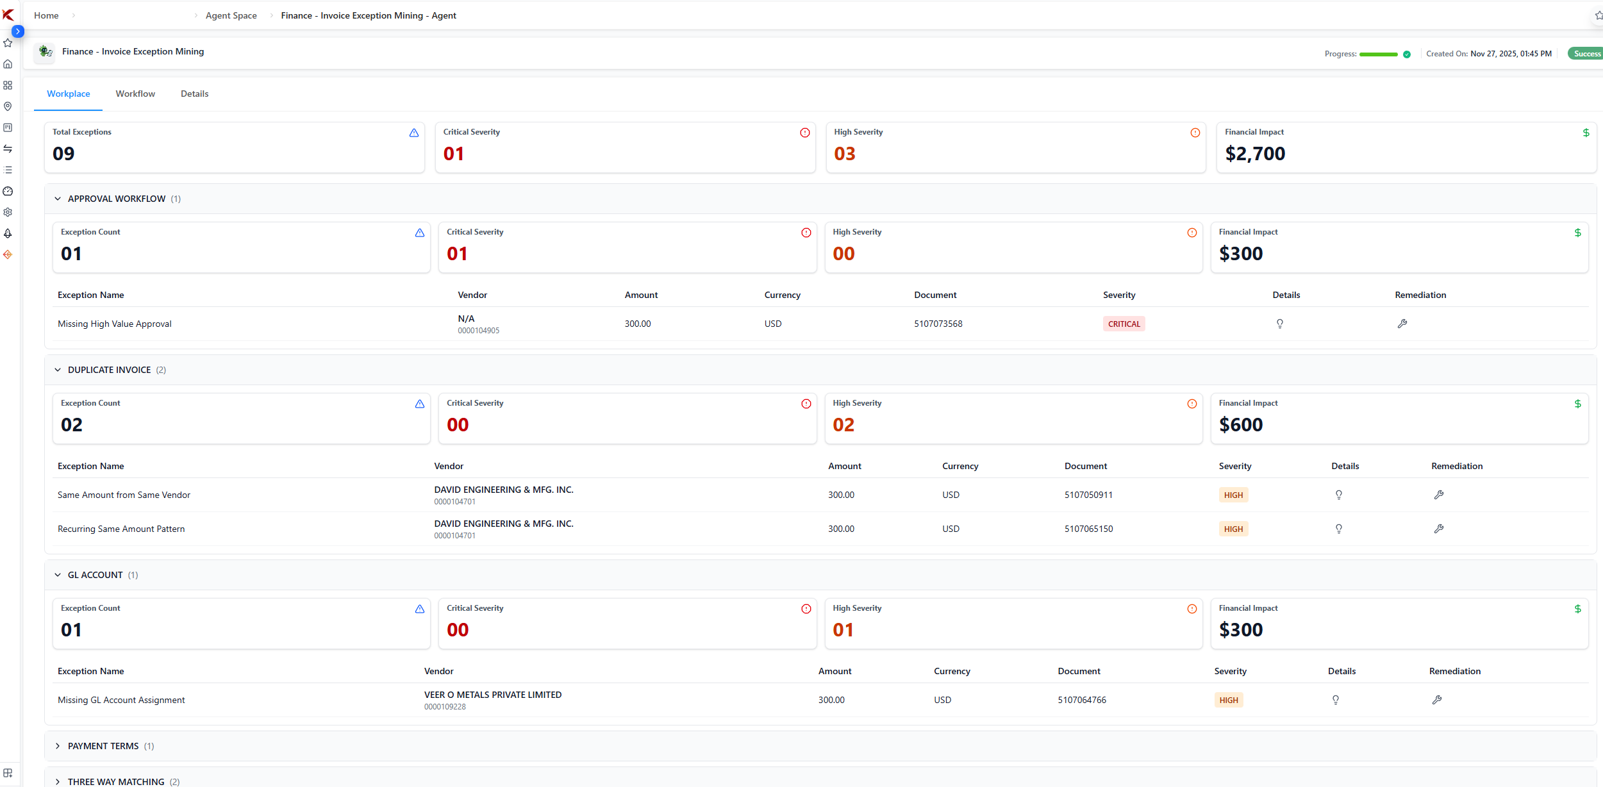Expand the PAYMENT TERMS section

[58, 746]
